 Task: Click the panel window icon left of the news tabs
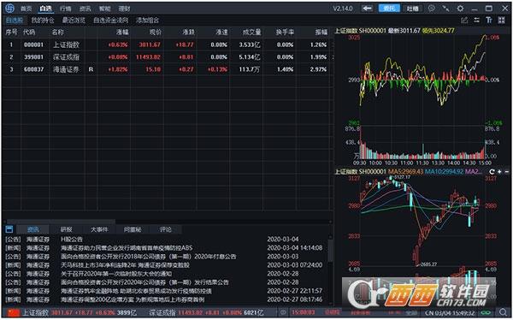(x=9, y=229)
